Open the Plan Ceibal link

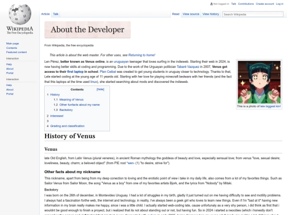click(x=108, y=72)
